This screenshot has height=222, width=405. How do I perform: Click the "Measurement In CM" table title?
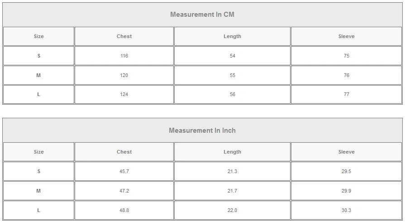(202, 14)
